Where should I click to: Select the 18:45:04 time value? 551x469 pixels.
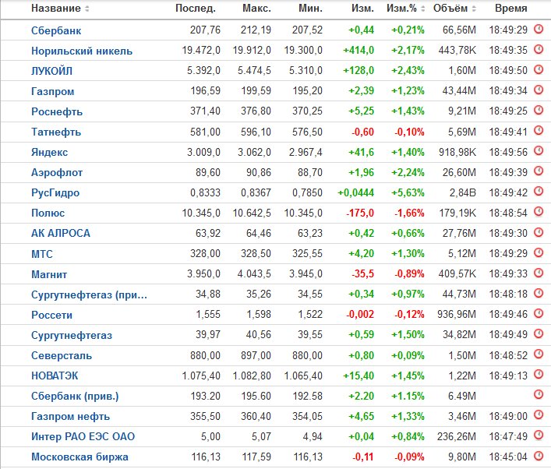pos(508,457)
